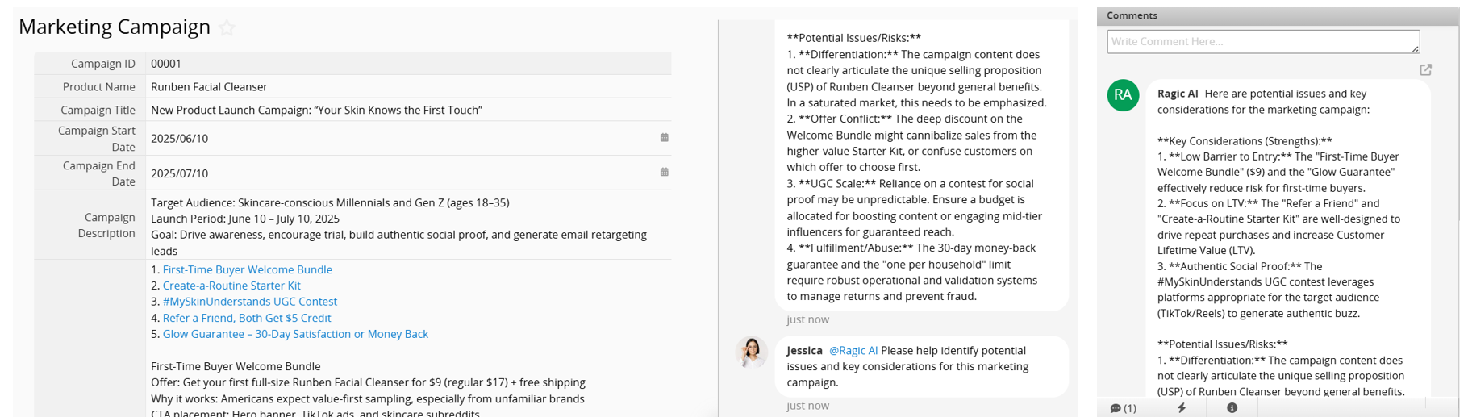Switch to the lightning bolt actions tab
This screenshot has height=417, width=1468.
coord(1182,408)
